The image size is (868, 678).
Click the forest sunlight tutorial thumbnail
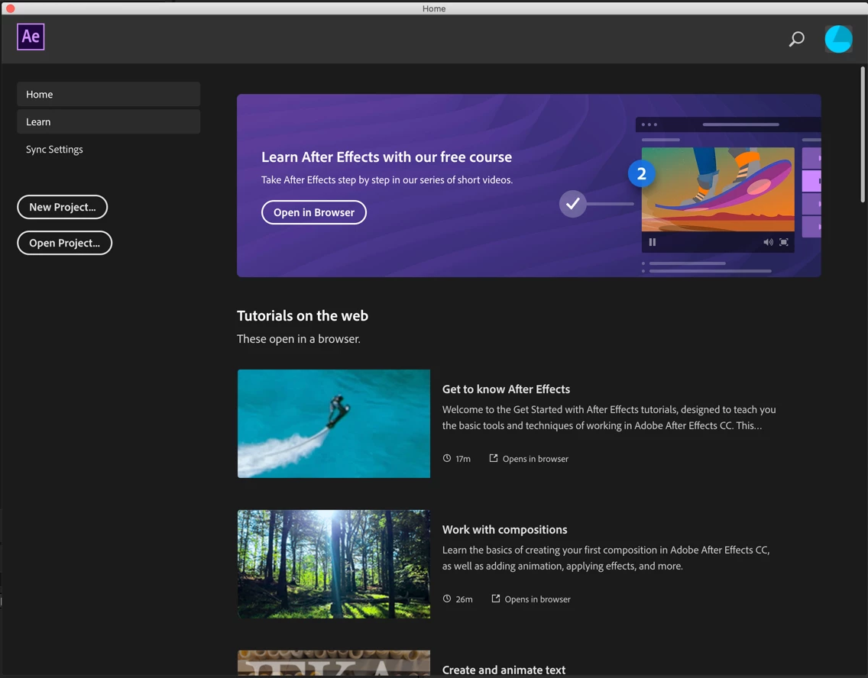click(x=334, y=564)
